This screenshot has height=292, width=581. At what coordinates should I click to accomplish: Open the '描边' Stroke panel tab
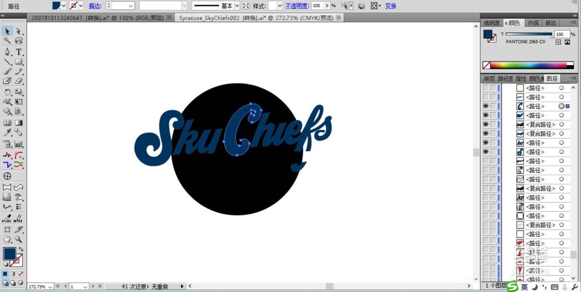click(551, 23)
